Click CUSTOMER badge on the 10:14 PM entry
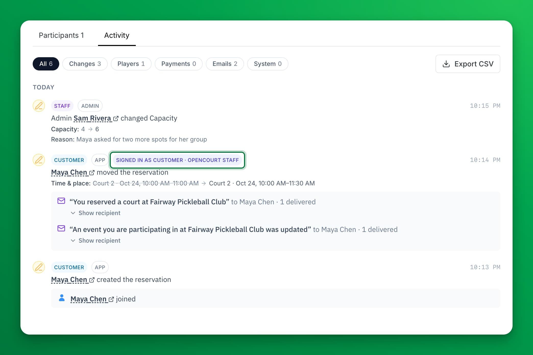Image resolution: width=533 pixels, height=355 pixels. coord(69,160)
